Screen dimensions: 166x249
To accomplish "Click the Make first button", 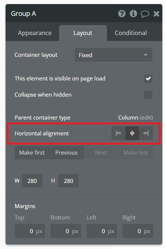I will pos(32,153).
